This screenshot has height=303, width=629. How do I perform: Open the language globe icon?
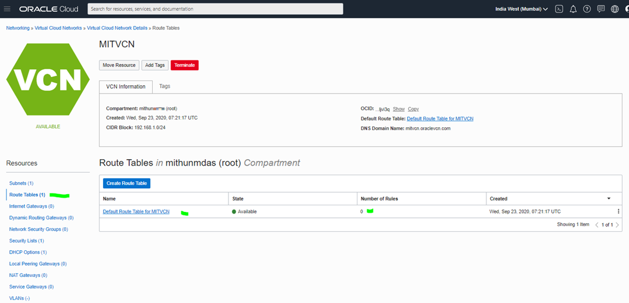[615, 9]
